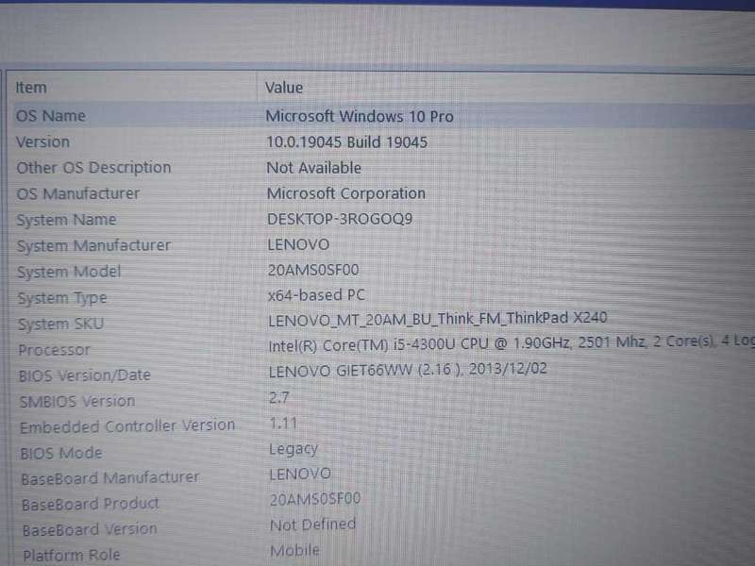Select BaseBoard Manufacturer row label
The width and height of the screenshot is (755, 566).
tap(110, 478)
